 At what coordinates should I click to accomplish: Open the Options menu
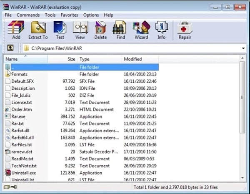coord(91,15)
